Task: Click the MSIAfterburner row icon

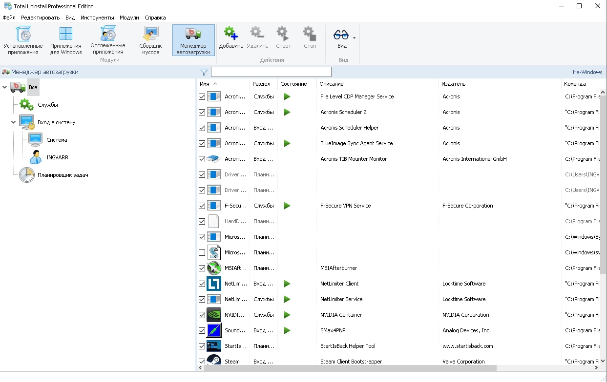Action: click(x=214, y=268)
